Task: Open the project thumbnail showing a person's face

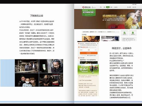Action: point(91,38)
